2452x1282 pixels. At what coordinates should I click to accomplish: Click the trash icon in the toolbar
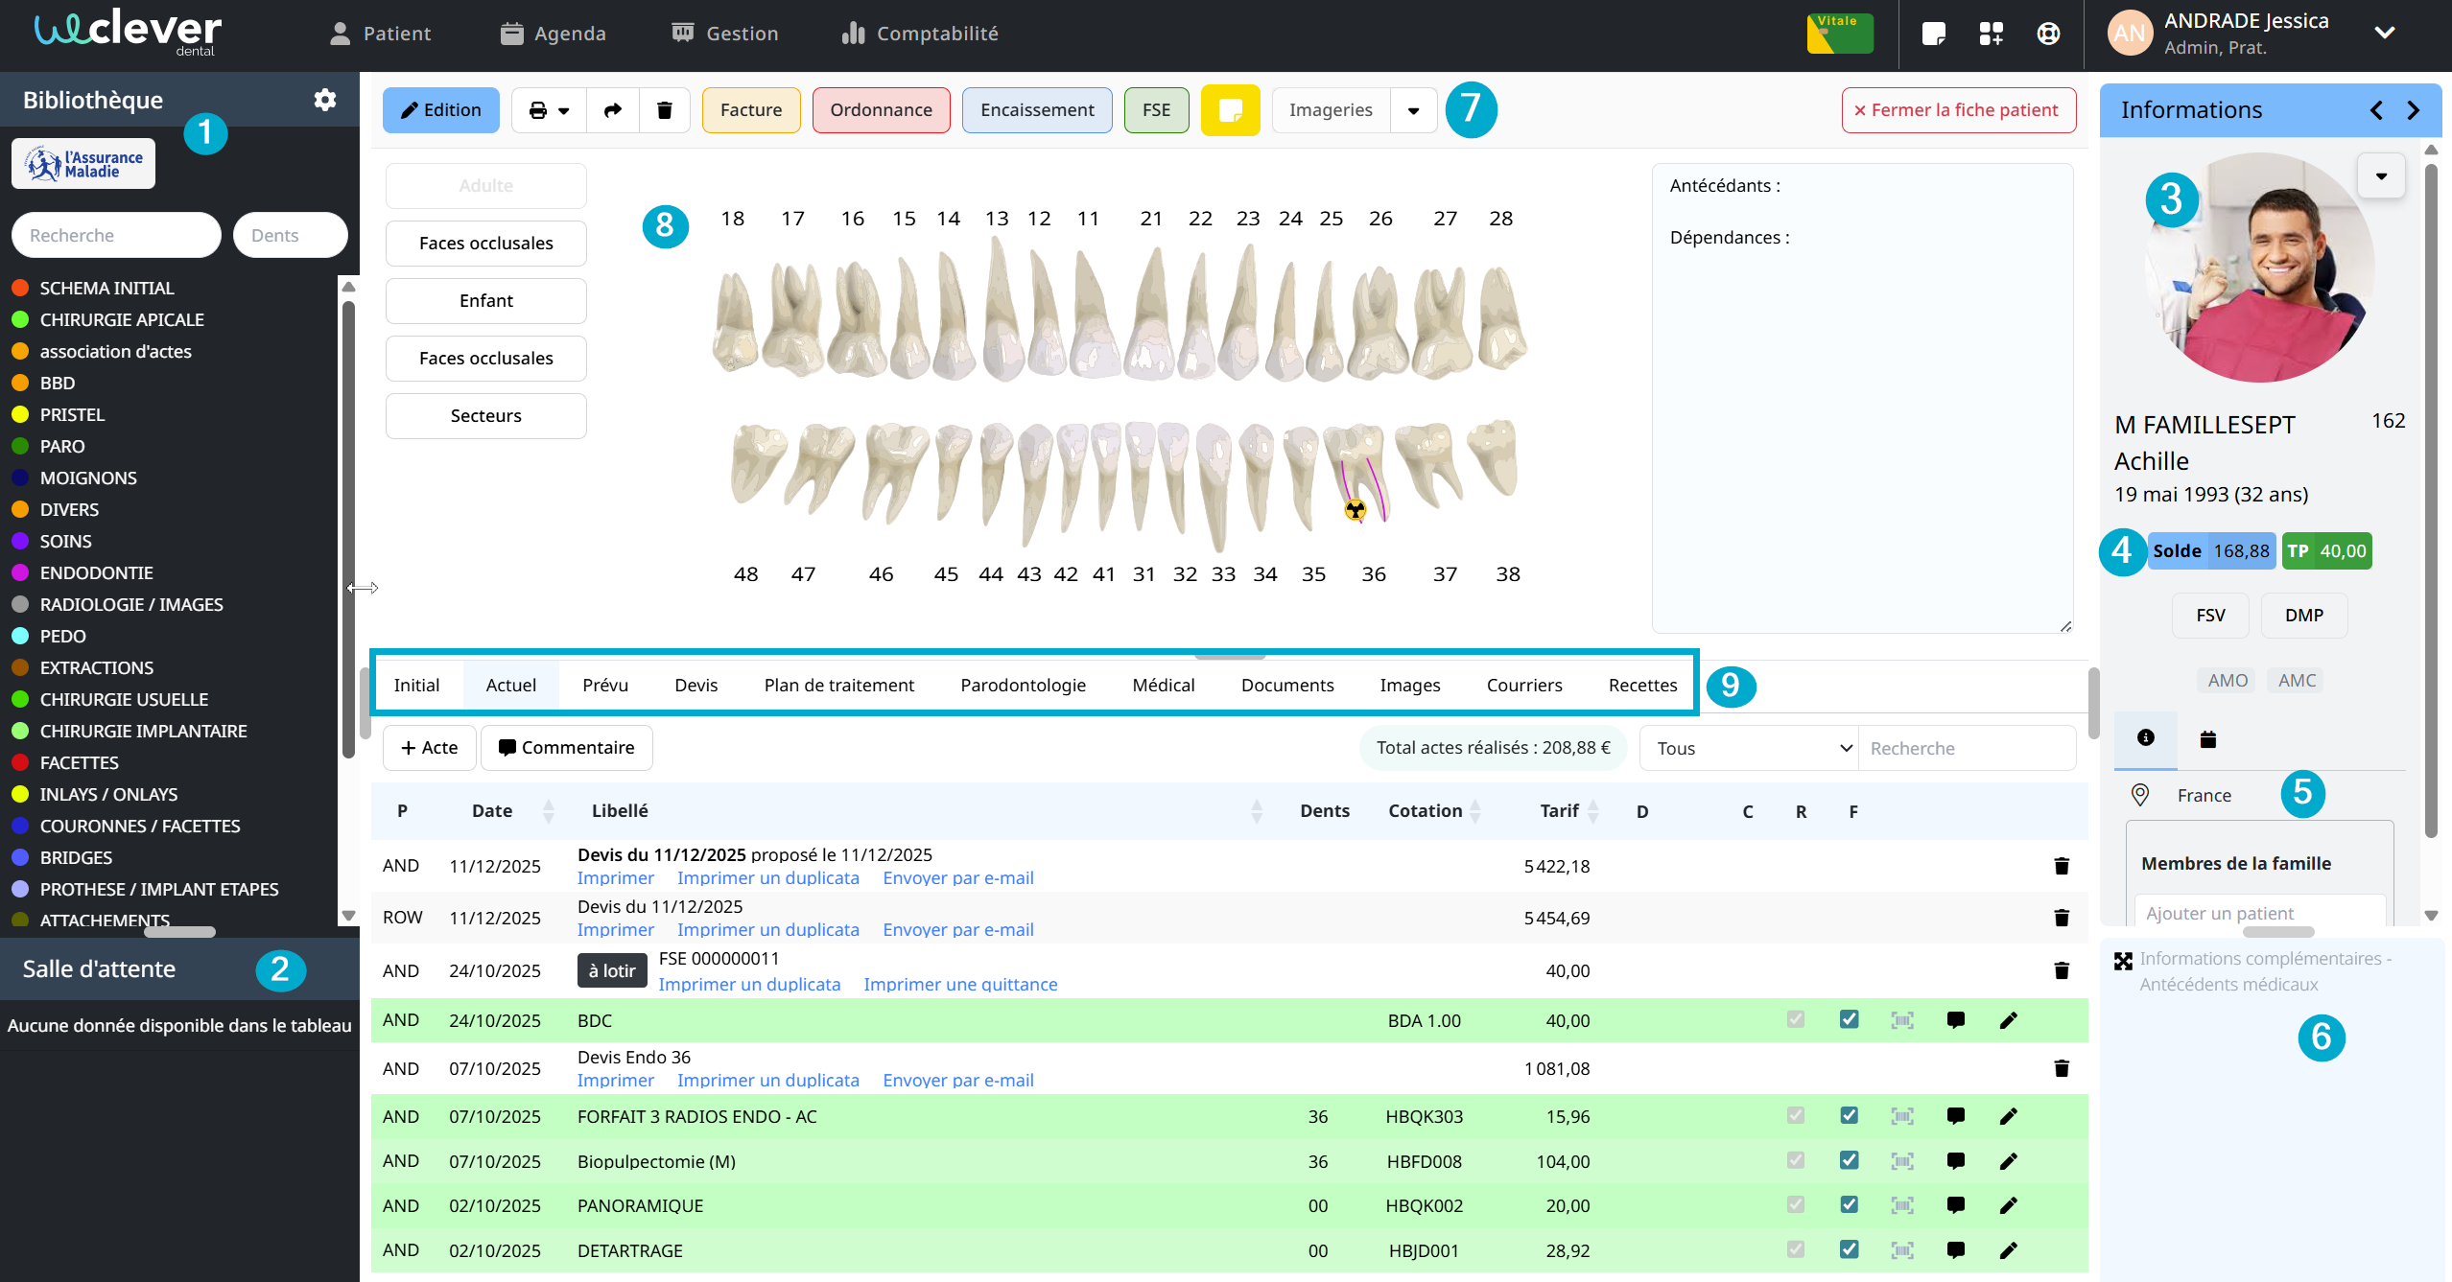point(664,110)
